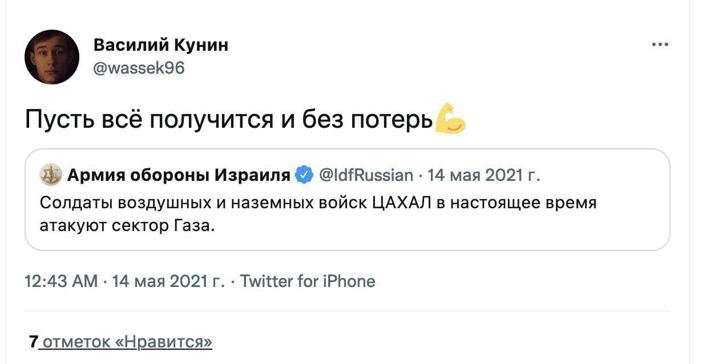Click the 12:43 AM timestamp
Image resolution: width=710 pixels, height=364 pixels.
tap(62, 281)
